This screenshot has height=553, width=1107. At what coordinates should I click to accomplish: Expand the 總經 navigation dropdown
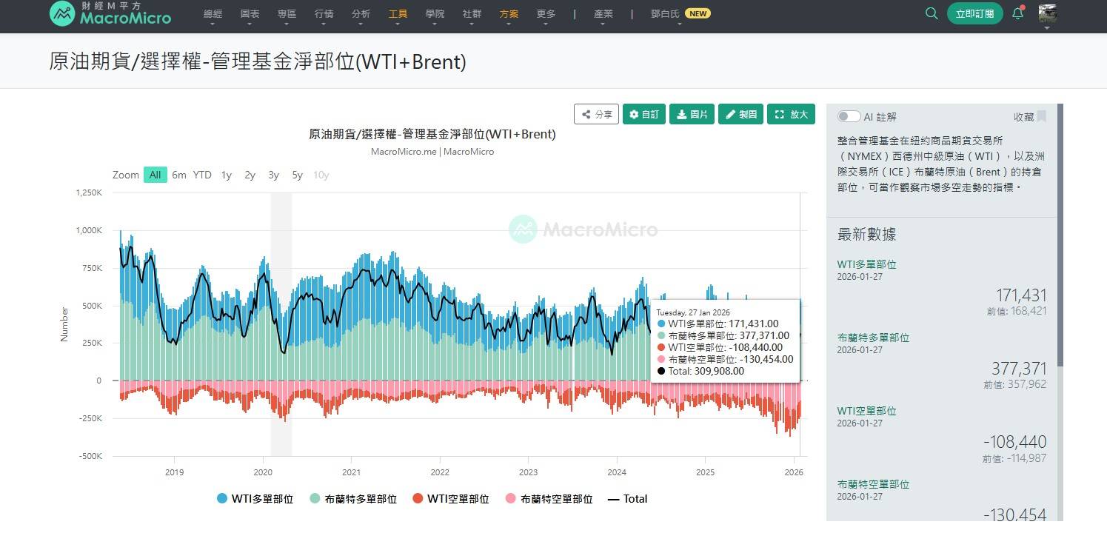[x=213, y=14]
